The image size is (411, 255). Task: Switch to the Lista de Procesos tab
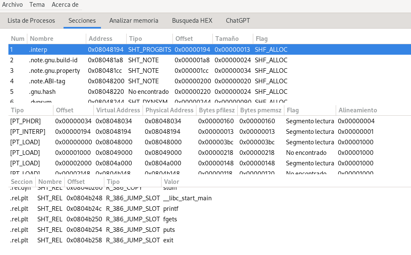point(31,20)
